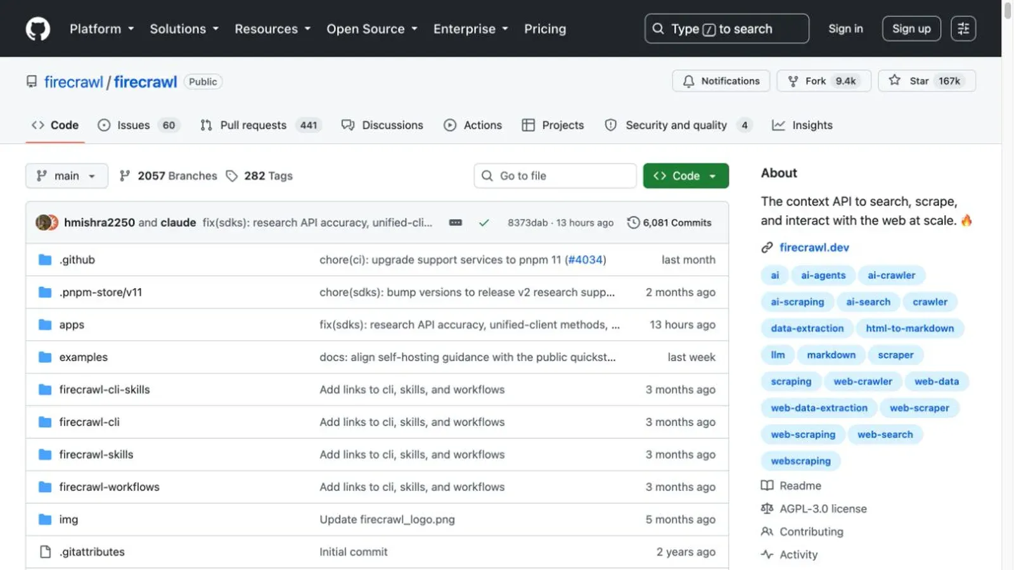
Task: Click the examples folder icon
Action: coord(45,357)
